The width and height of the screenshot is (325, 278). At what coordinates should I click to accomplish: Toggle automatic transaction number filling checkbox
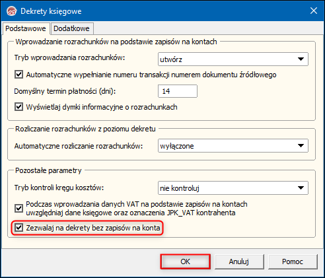pos(18,75)
